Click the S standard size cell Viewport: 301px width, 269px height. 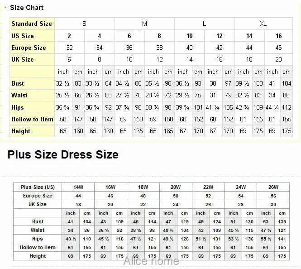pyautogui.click(x=85, y=24)
